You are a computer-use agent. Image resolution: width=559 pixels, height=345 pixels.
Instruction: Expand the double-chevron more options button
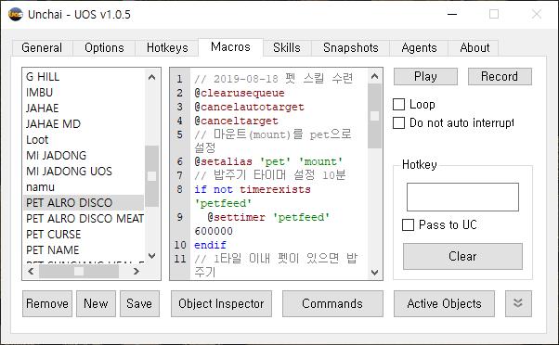tap(518, 303)
